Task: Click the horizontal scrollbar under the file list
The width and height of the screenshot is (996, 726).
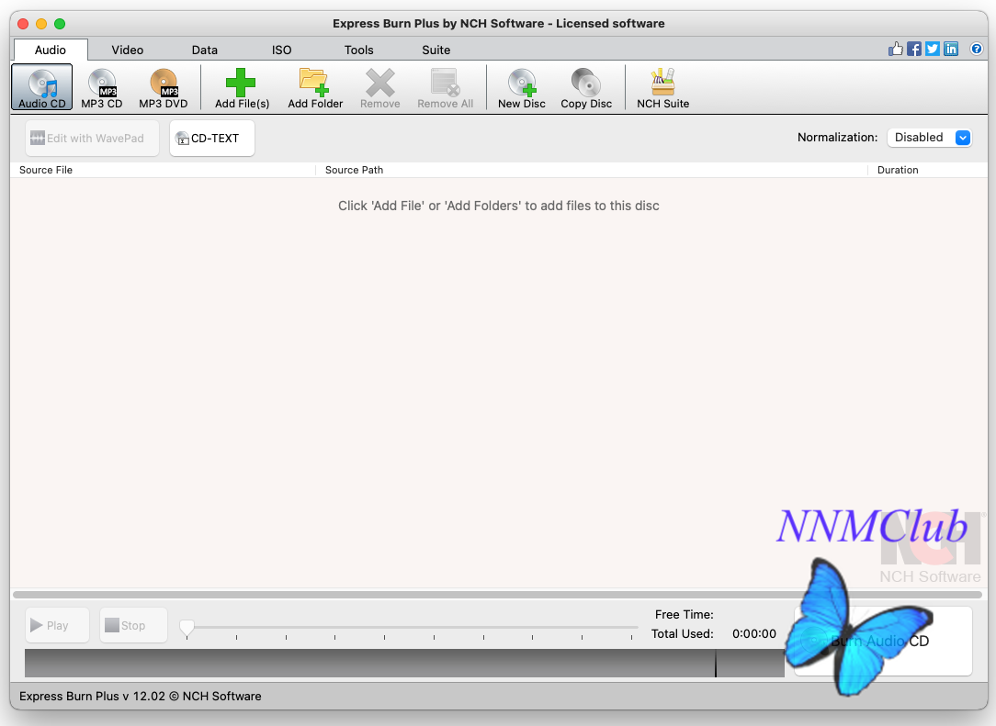Action: (x=497, y=595)
